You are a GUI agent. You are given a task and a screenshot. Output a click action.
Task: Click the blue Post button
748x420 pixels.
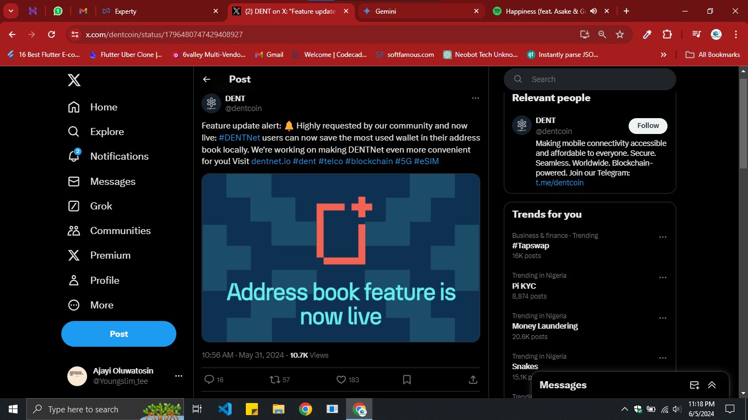click(x=119, y=334)
